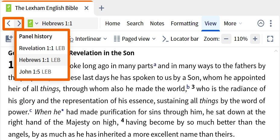
Task: Click the 110% zoom value
Action: coord(241,39)
